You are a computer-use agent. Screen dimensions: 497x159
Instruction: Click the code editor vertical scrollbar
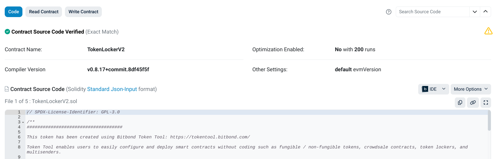[489, 121]
